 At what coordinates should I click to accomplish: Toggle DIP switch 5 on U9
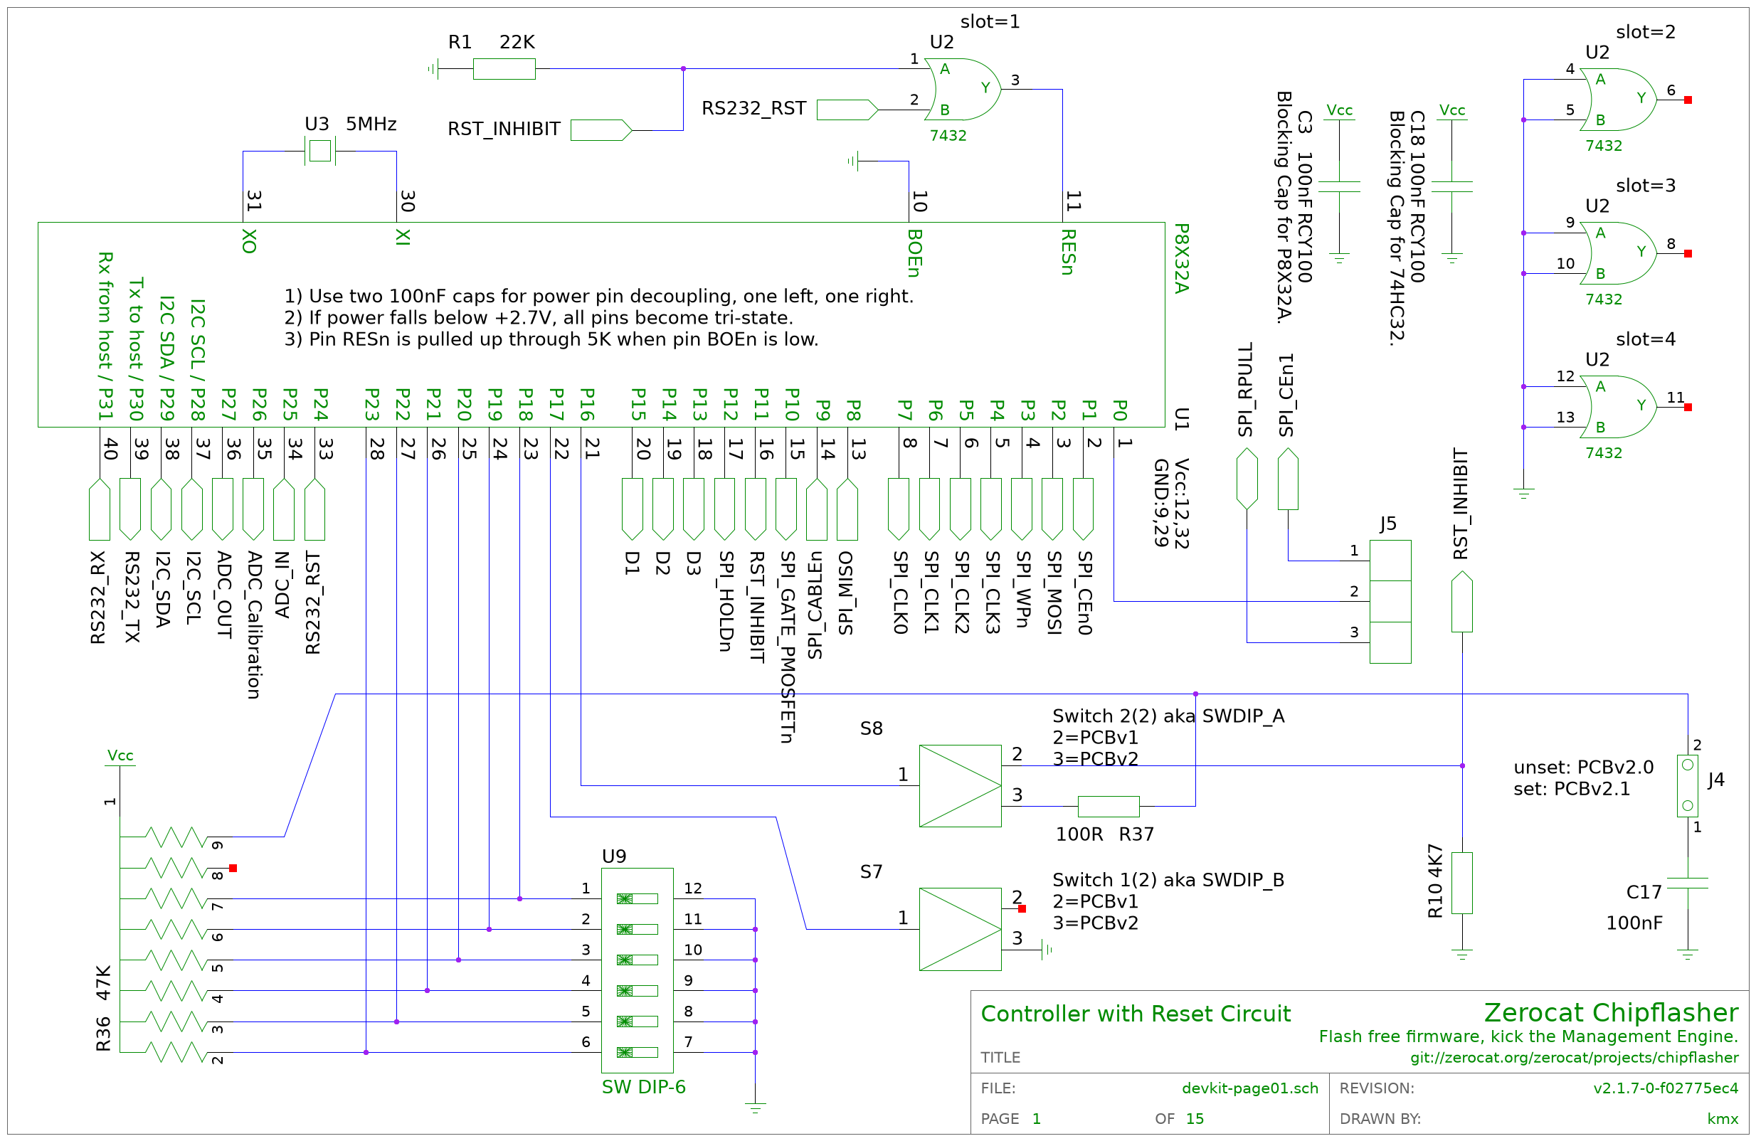point(638,1021)
